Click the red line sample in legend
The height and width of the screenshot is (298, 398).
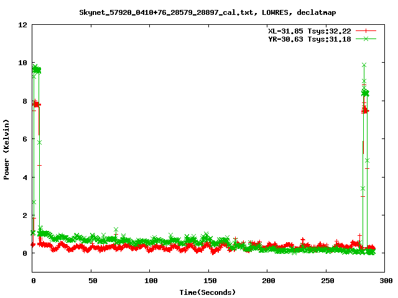366,31
